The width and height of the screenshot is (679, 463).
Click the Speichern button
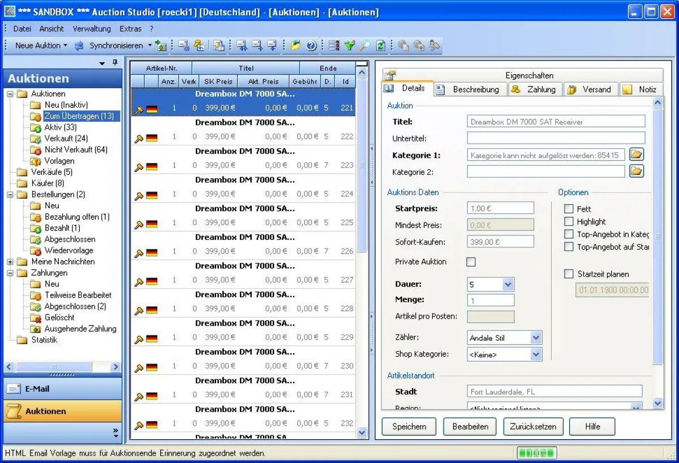point(409,426)
